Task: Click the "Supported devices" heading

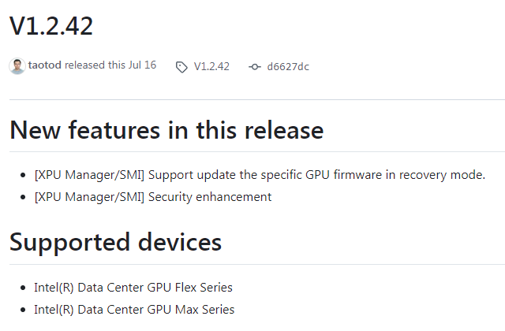Action: click(x=115, y=243)
